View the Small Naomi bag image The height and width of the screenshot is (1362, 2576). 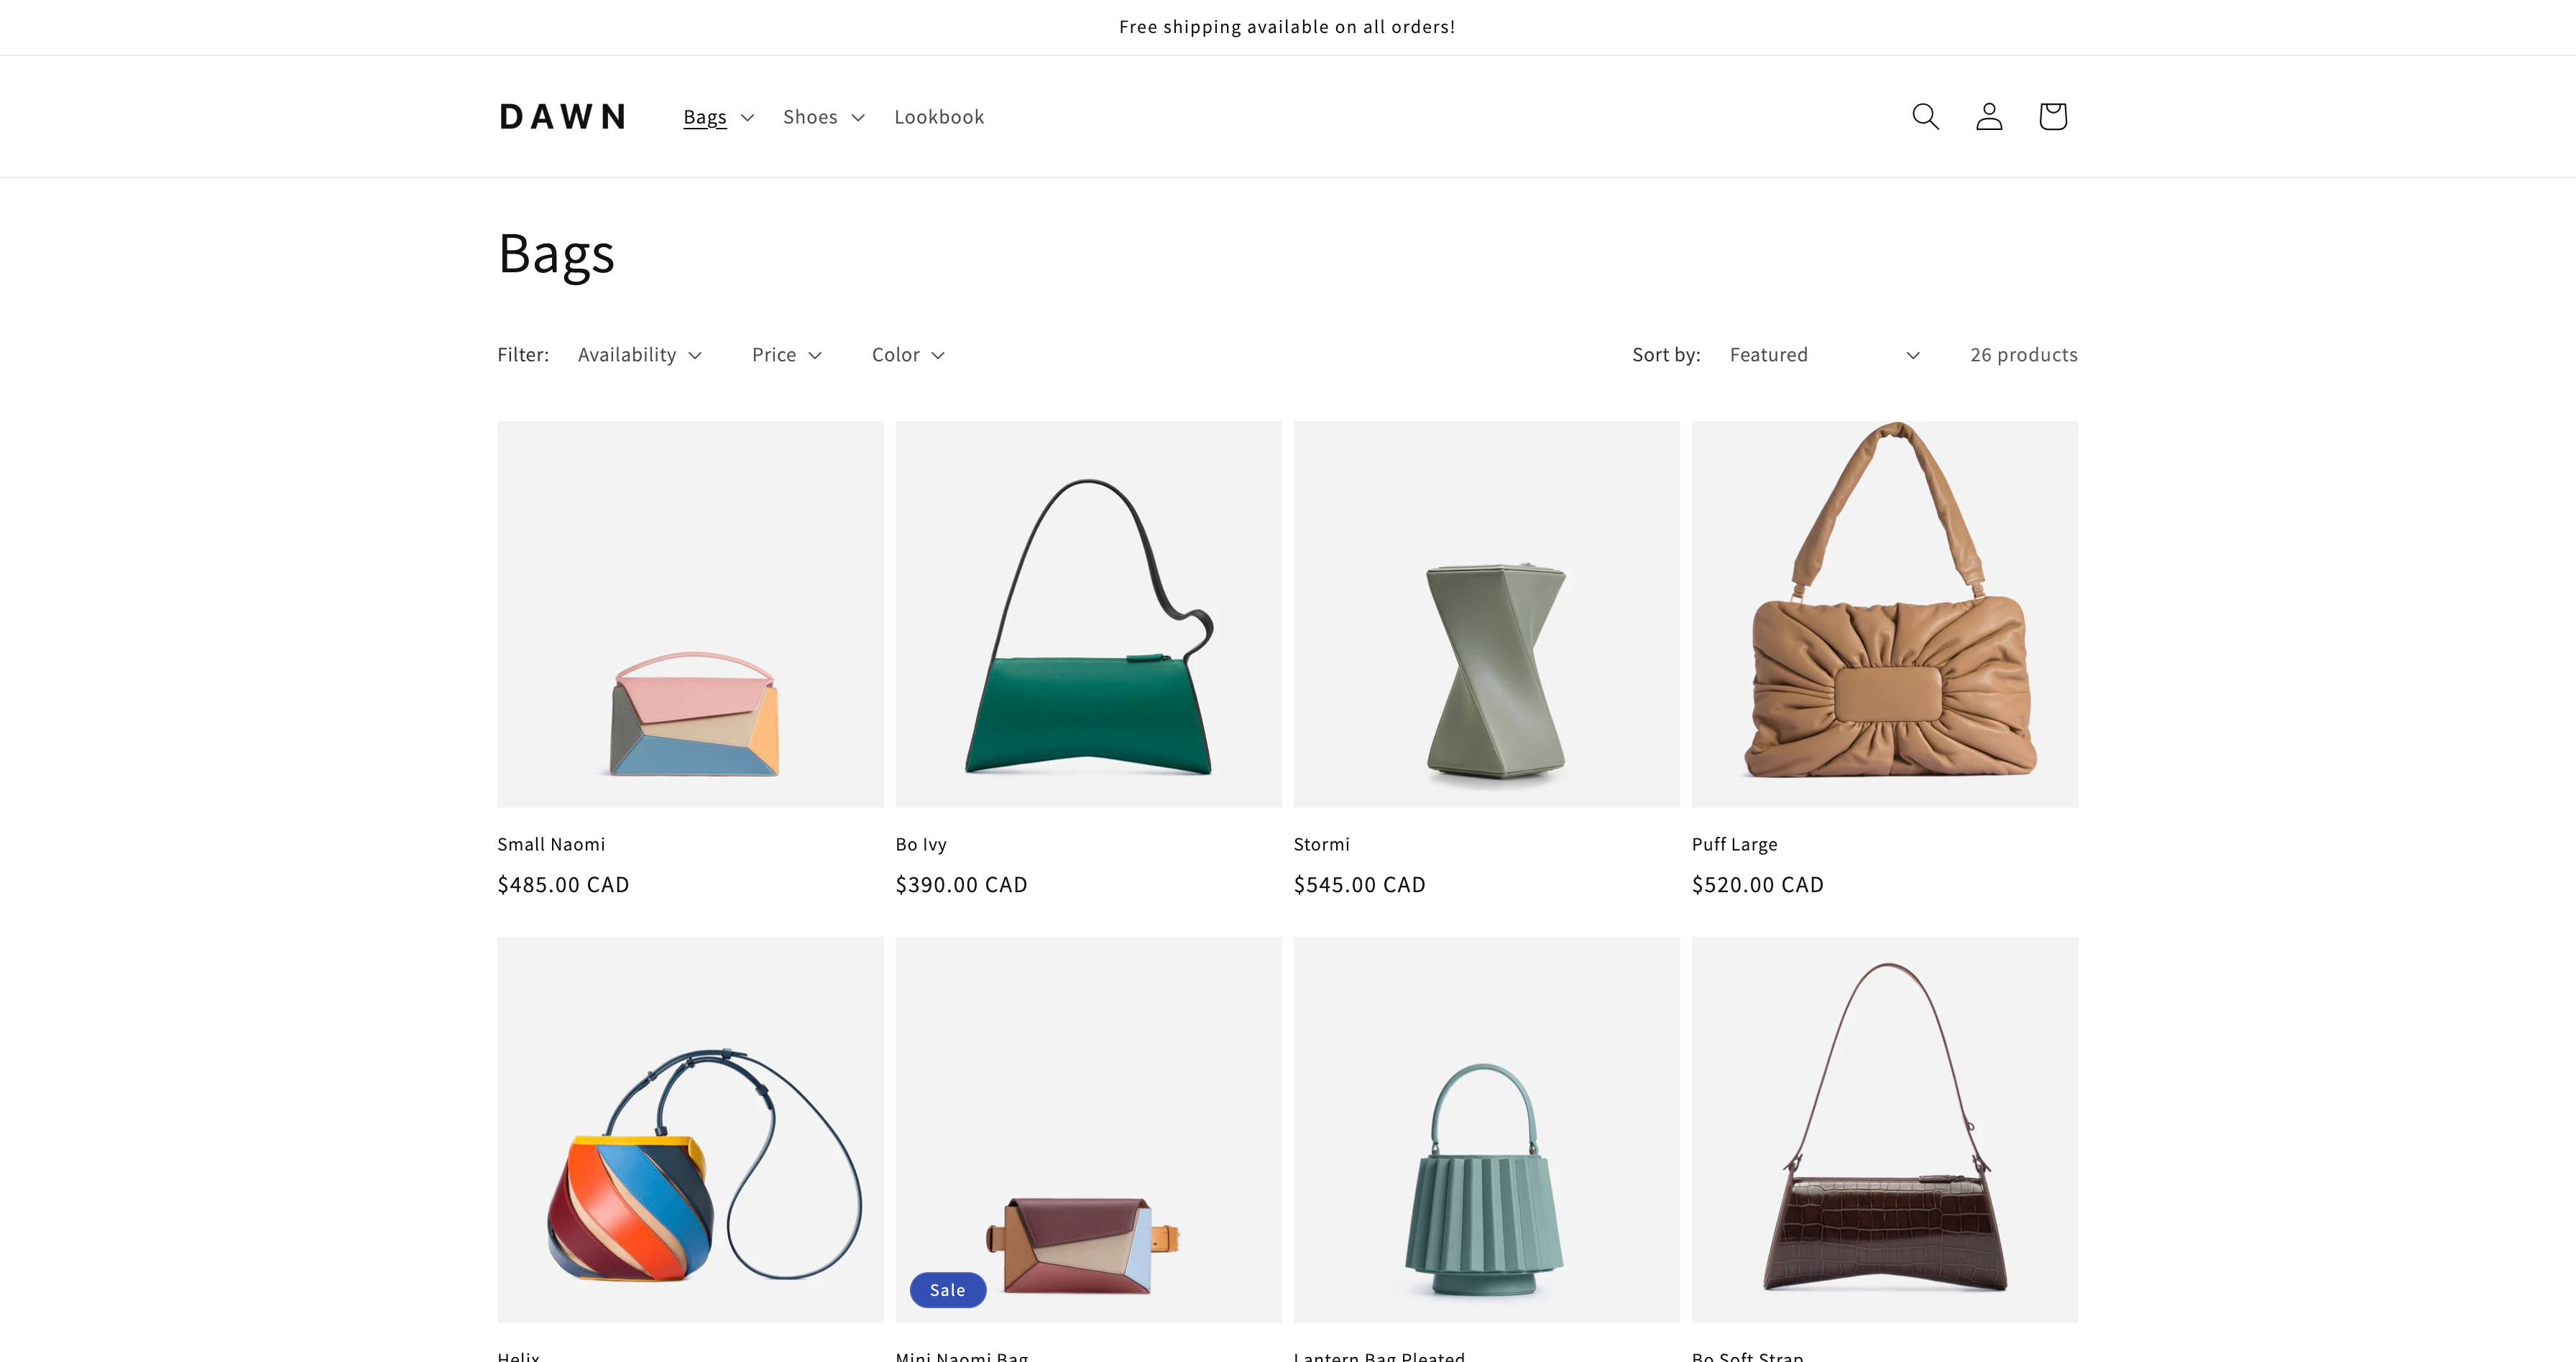pos(690,613)
